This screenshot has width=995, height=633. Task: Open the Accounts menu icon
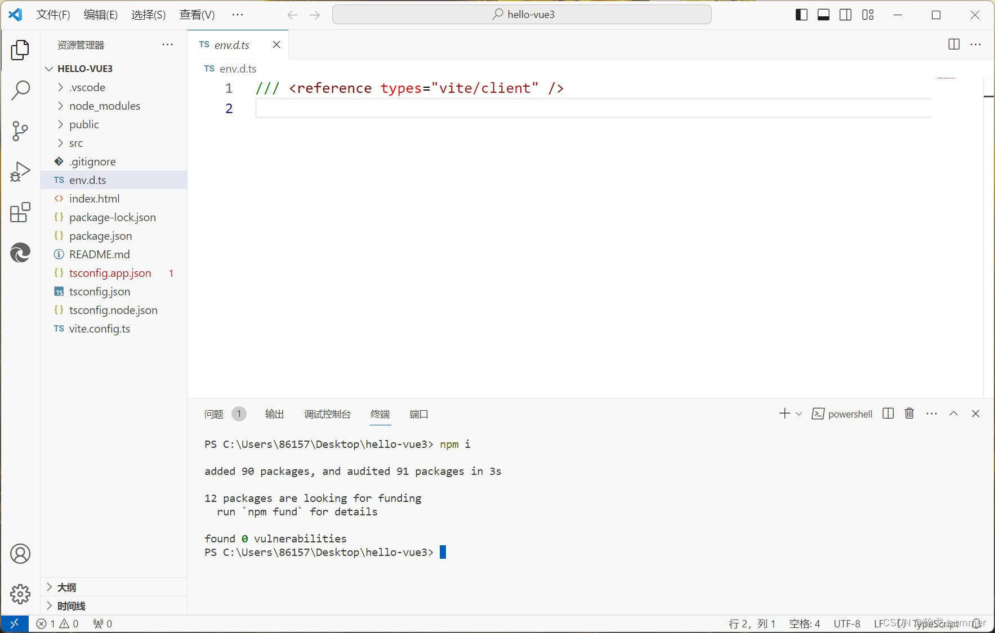tap(20, 554)
